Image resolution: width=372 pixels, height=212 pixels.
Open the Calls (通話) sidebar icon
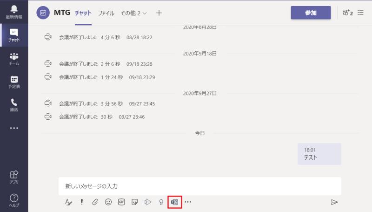13,105
